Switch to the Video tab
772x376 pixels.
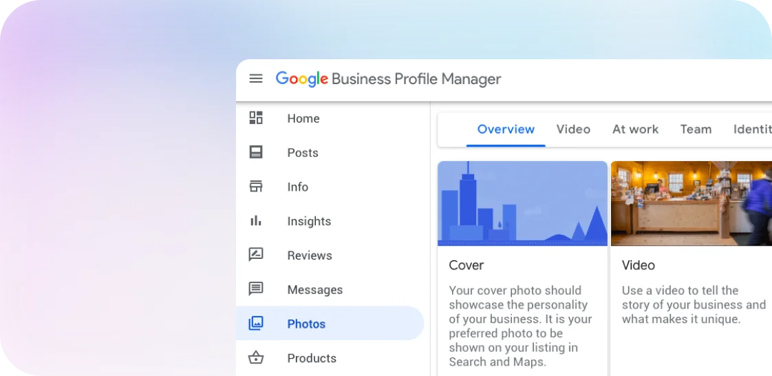573,129
